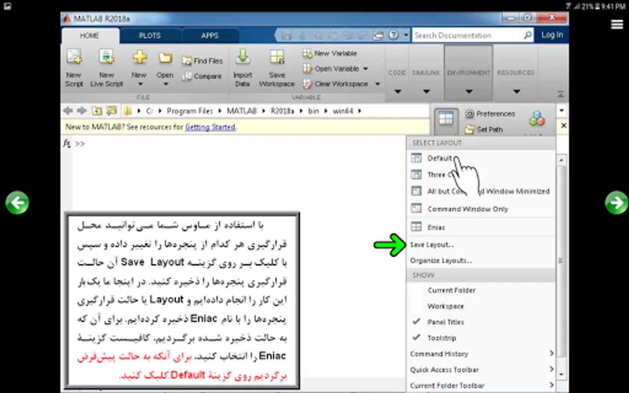Click the MATLAB path segment

[x=242, y=111]
